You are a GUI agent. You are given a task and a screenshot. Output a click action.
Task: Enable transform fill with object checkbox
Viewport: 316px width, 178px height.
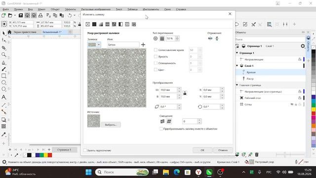pos(161,129)
